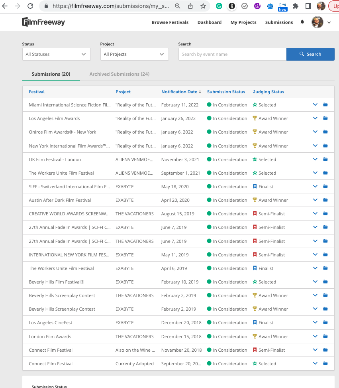Open folder icon for SIFF Switzerland row
The width and height of the screenshot is (339, 388).
[325, 186]
